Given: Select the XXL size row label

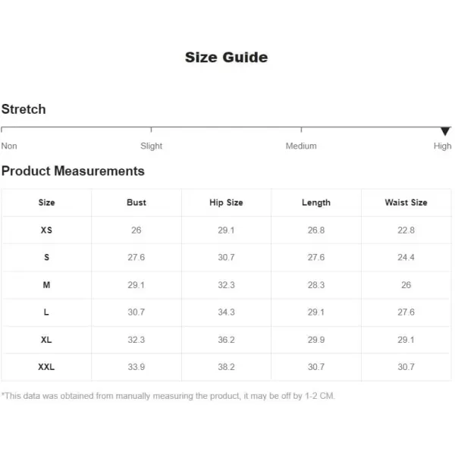Looking at the screenshot, I should pyautogui.click(x=46, y=367).
